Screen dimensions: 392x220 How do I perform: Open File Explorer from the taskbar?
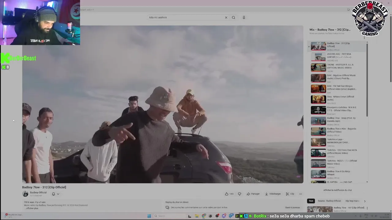tap(197, 216)
